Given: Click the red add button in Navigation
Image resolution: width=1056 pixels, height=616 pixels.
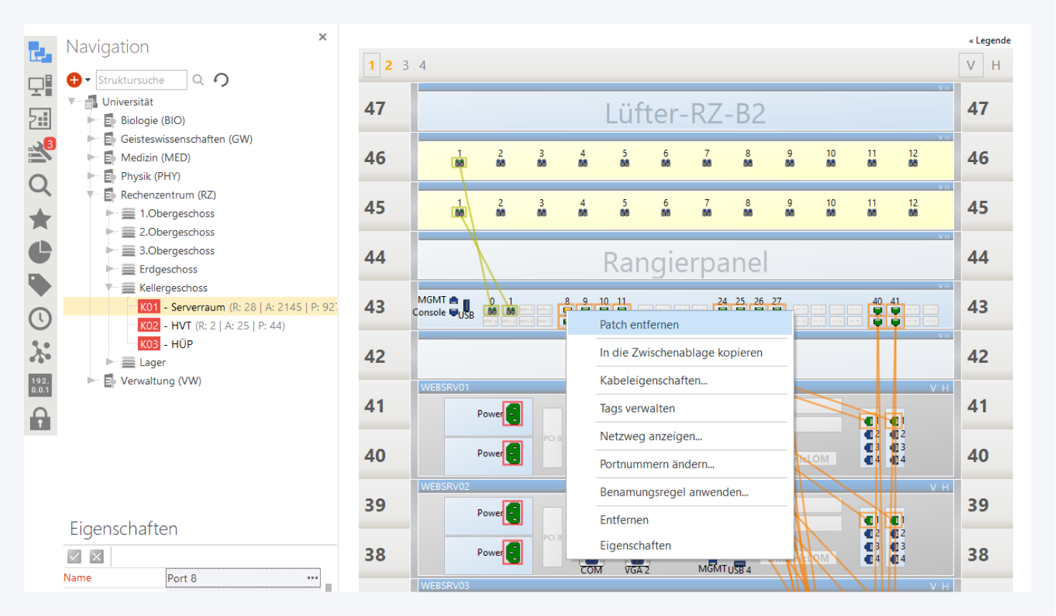Looking at the screenshot, I should tap(74, 80).
